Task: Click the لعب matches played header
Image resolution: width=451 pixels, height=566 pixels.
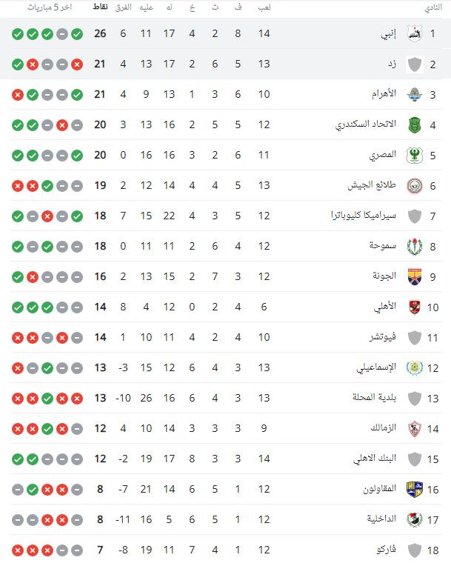Action: pyautogui.click(x=263, y=7)
